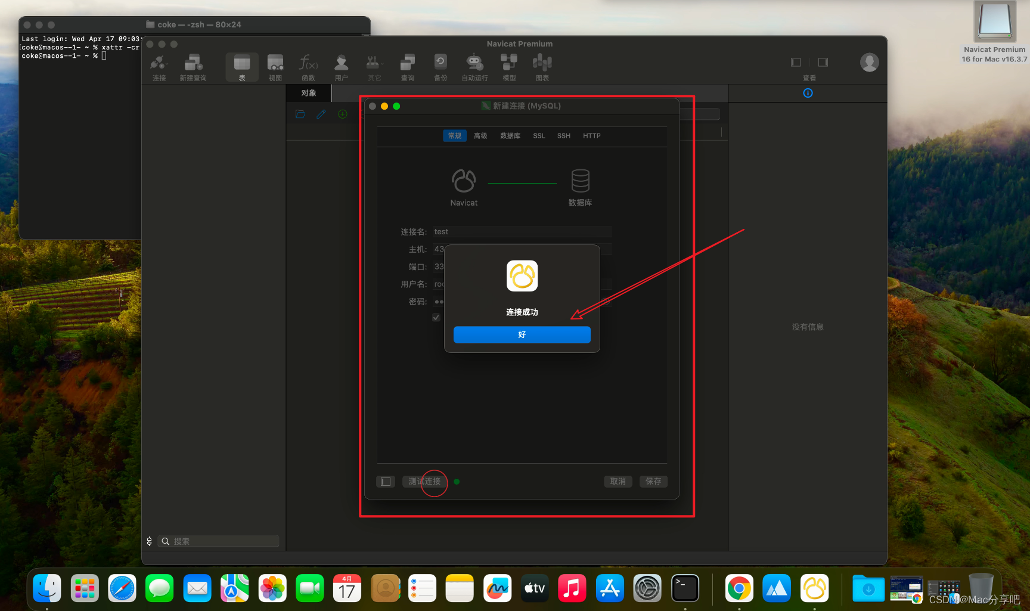Open Navicat Premium from the dock
Screen dimensions: 1030x611
[814, 588]
